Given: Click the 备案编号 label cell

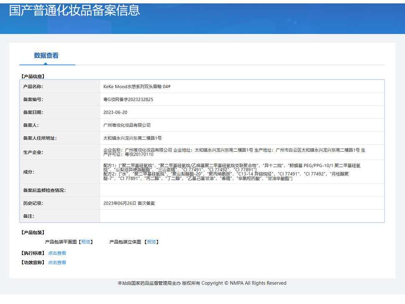Looking at the screenshot, I should 60,100.
